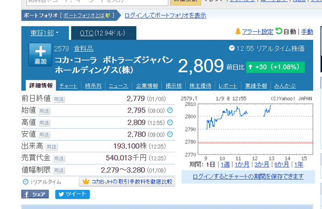Click the crown icon on fee comparison button
The height and width of the screenshot is (209, 322).
[86, 182]
